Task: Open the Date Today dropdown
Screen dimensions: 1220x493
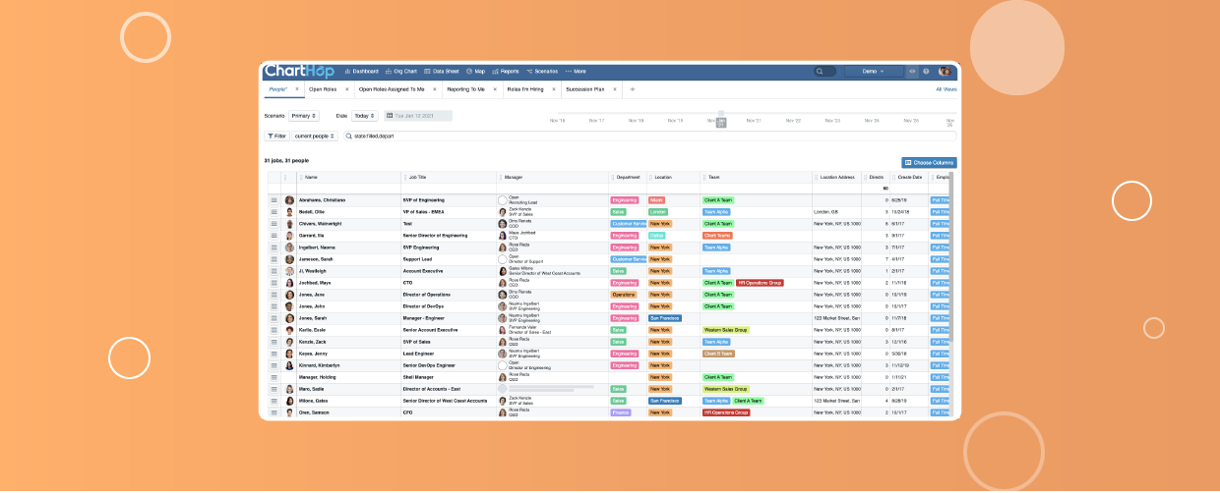Action: point(365,116)
